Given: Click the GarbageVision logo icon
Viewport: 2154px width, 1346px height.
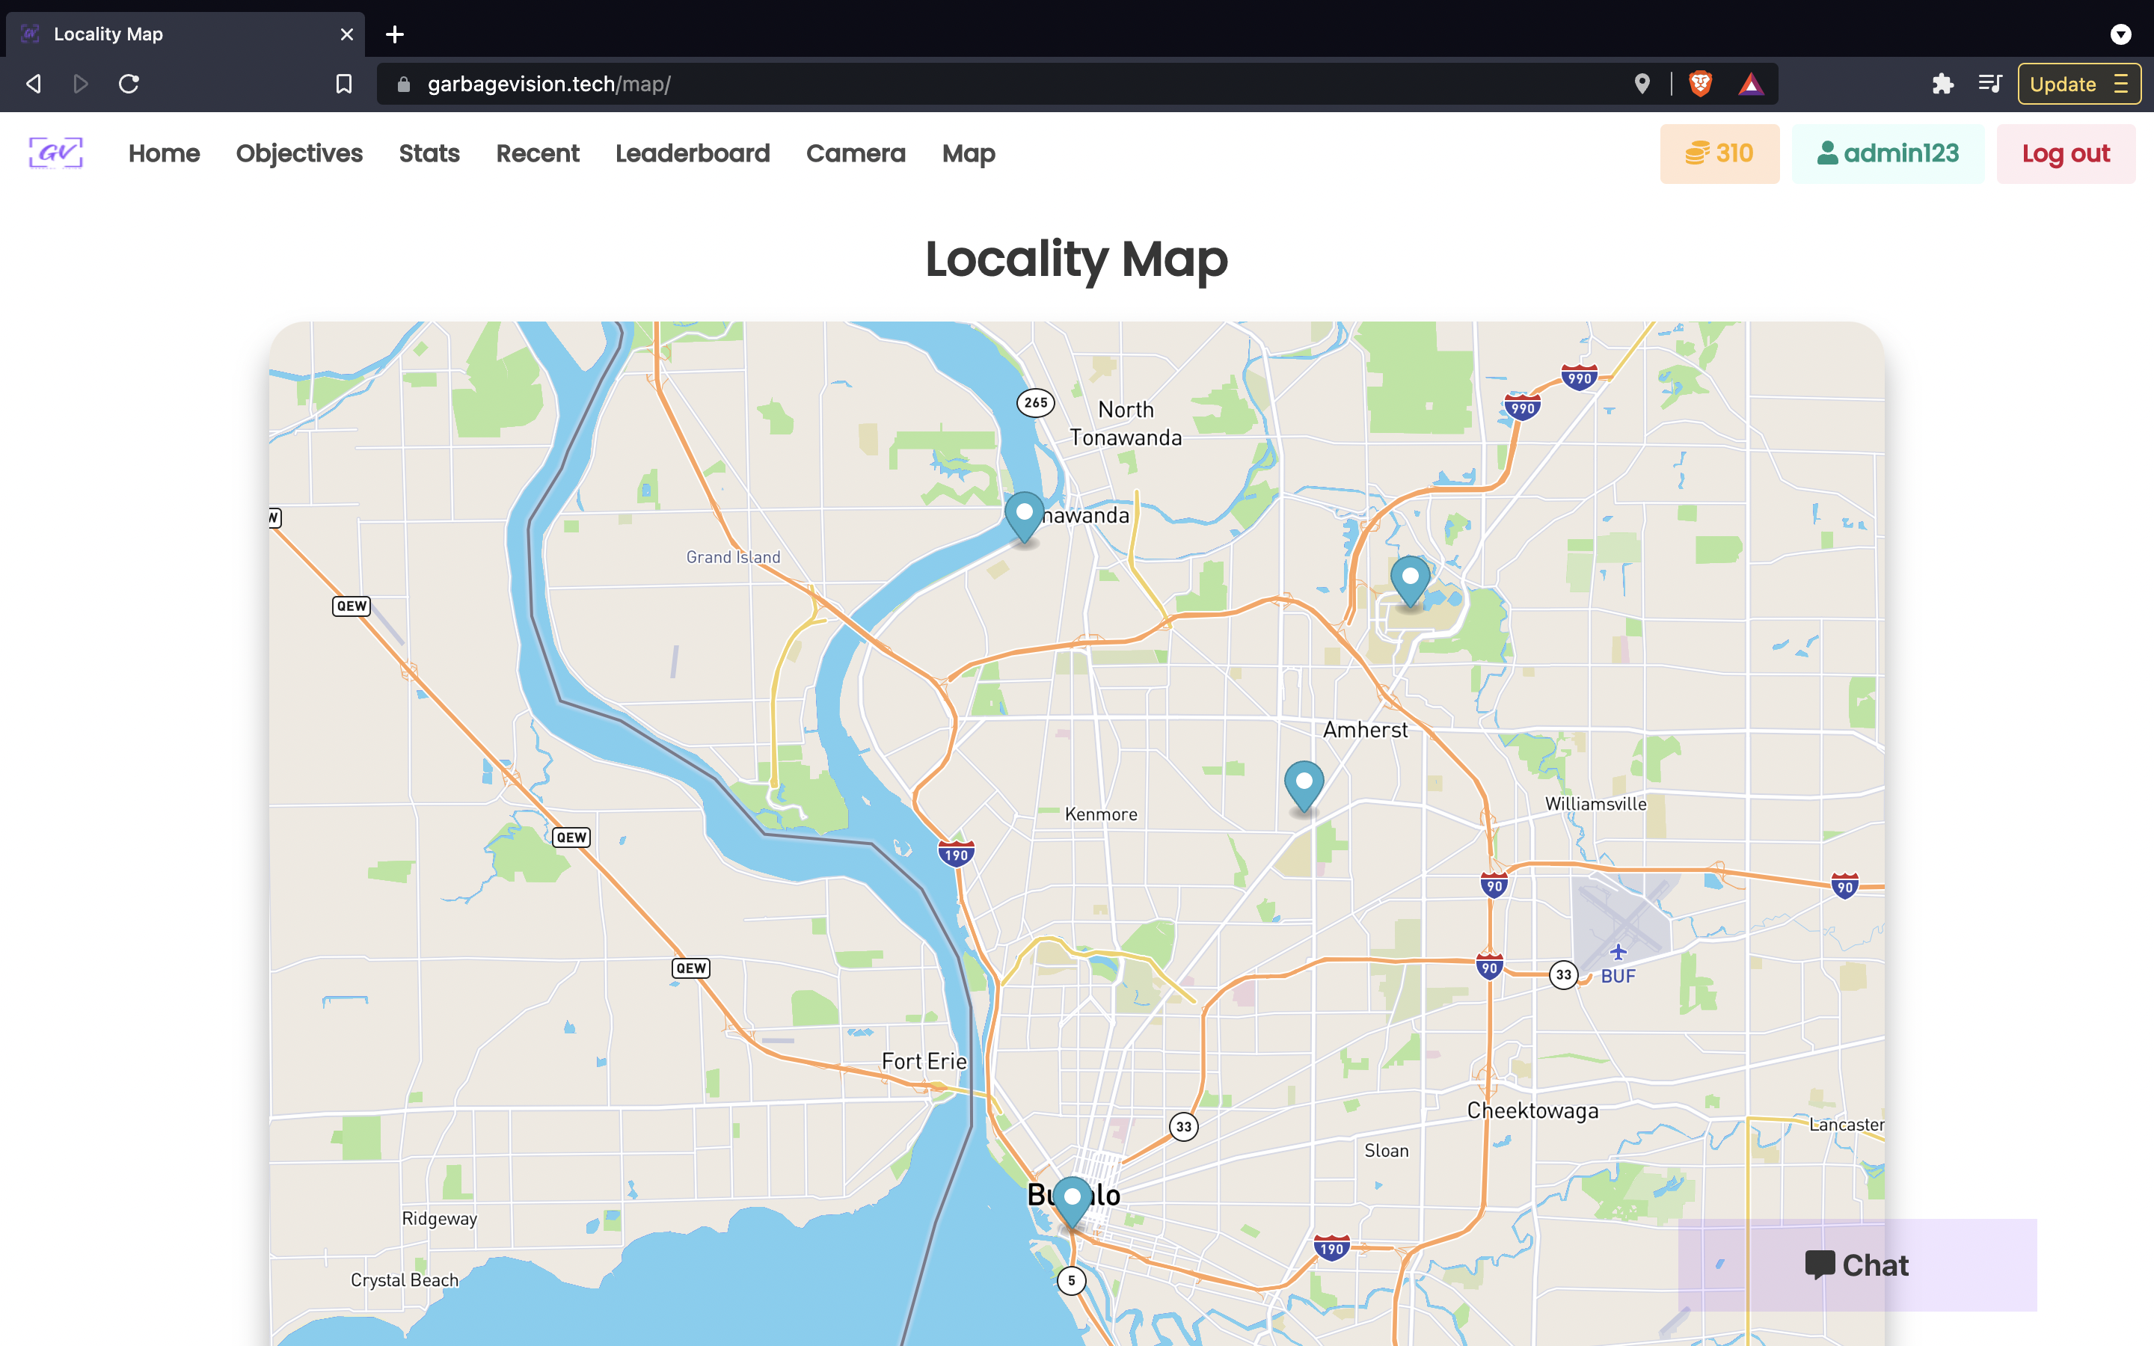Looking at the screenshot, I should tap(56, 153).
